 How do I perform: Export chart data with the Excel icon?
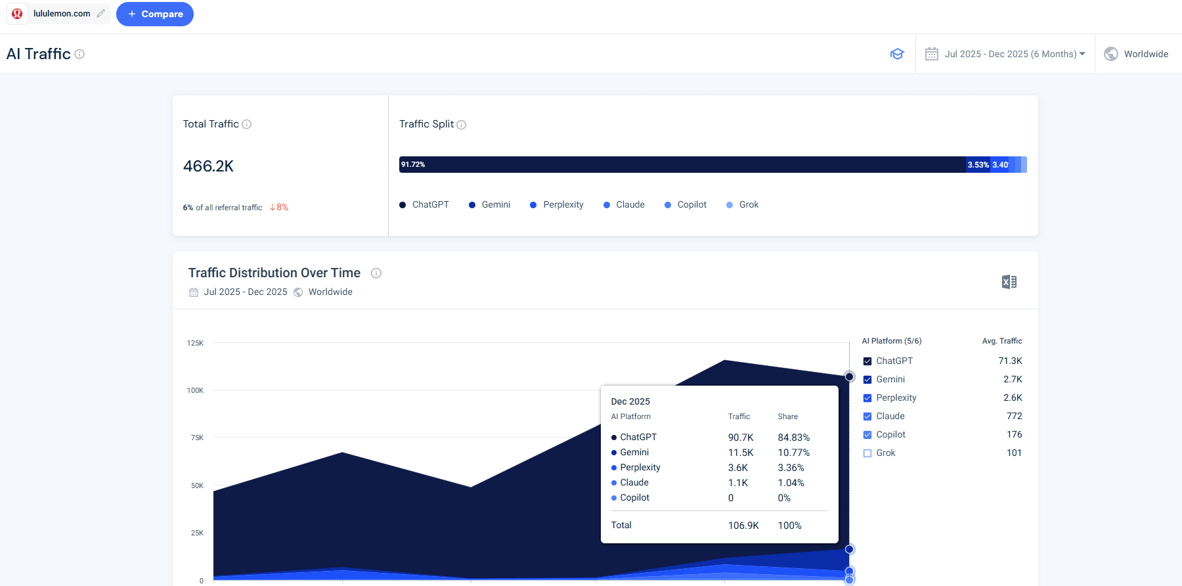click(1009, 282)
